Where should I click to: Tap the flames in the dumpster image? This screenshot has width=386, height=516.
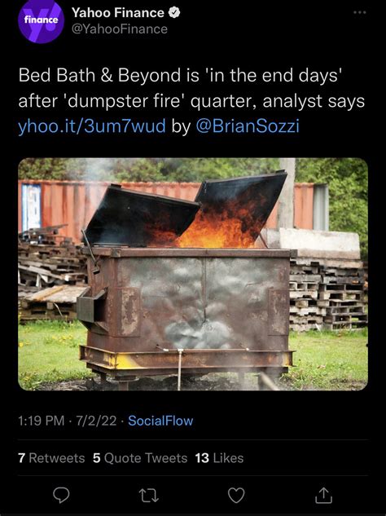217,227
